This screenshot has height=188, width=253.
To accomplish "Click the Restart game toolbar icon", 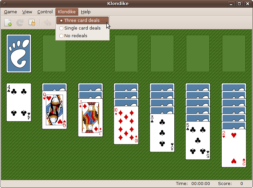I will [20, 23].
